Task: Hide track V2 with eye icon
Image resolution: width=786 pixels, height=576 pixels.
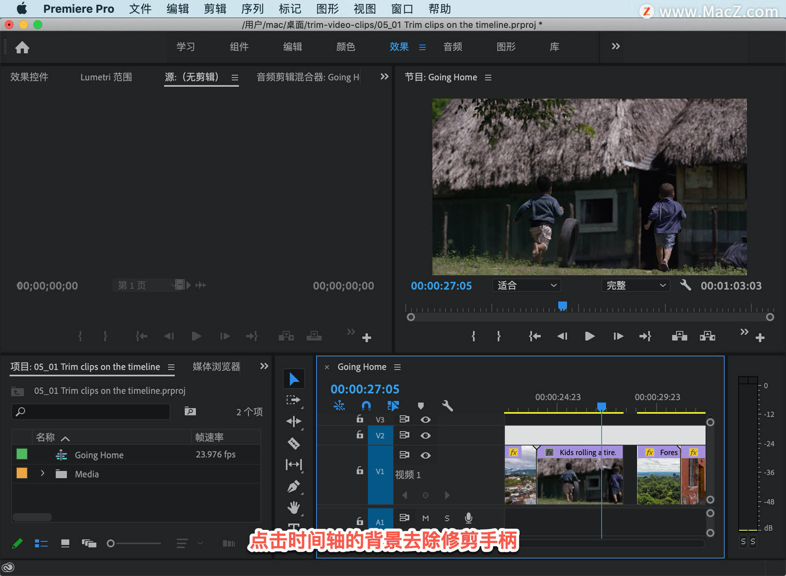Action: (425, 436)
